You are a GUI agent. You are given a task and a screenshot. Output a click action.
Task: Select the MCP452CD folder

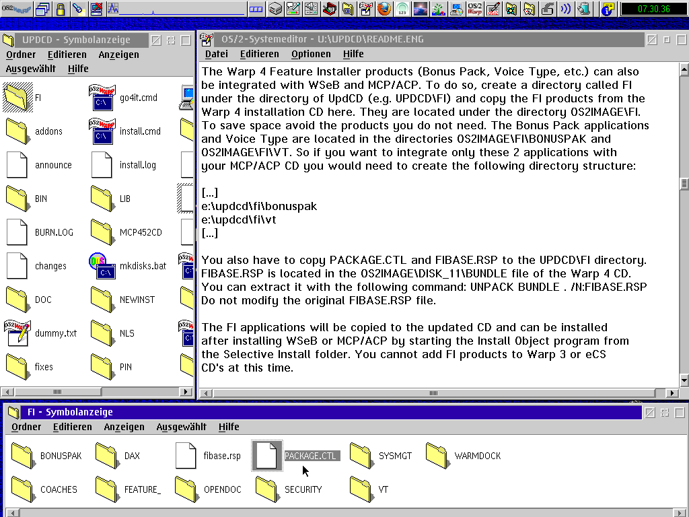coord(102,232)
